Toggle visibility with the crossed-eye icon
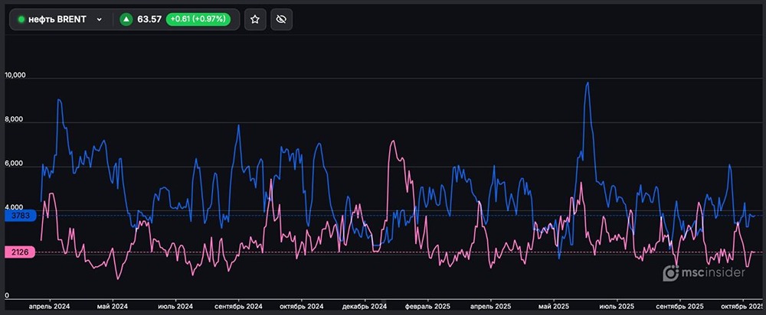The height and width of the screenshot is (315, 766). 281,19
